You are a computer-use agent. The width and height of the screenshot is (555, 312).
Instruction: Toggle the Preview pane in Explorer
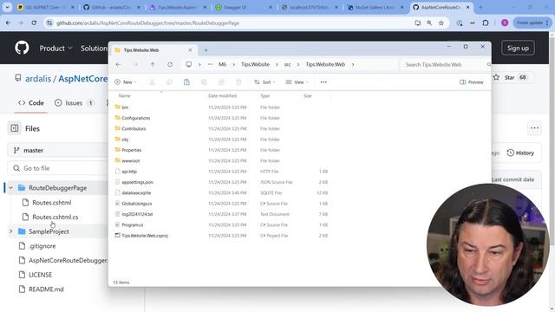[471, 82]
